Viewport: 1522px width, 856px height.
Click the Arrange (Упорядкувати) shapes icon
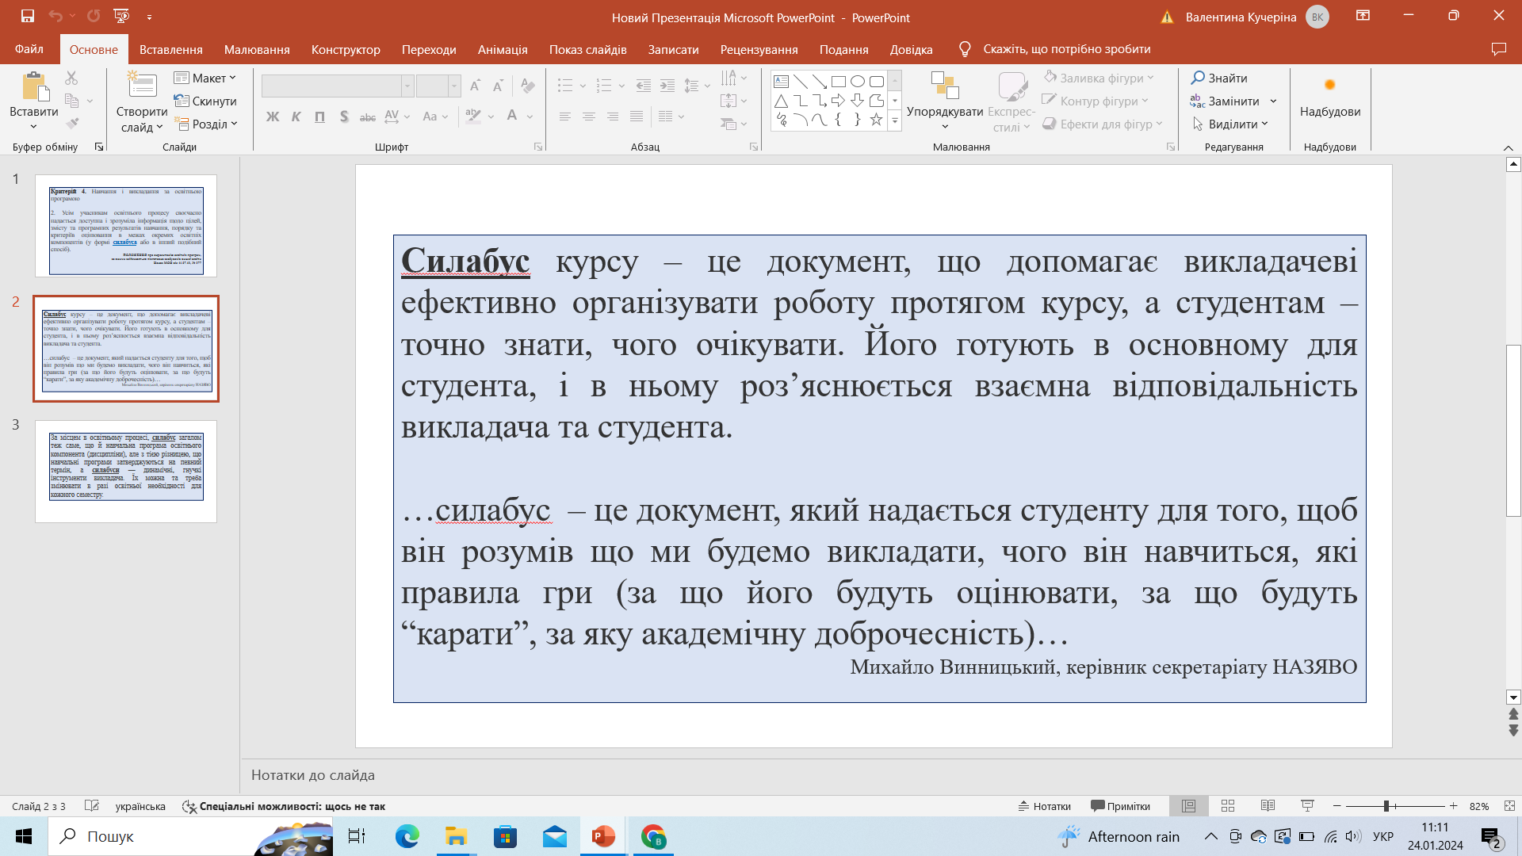(x=944, y=86)
